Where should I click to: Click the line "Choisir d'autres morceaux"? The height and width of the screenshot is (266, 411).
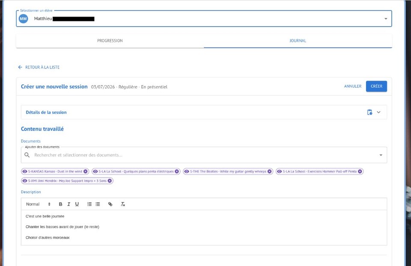(48, 238)
